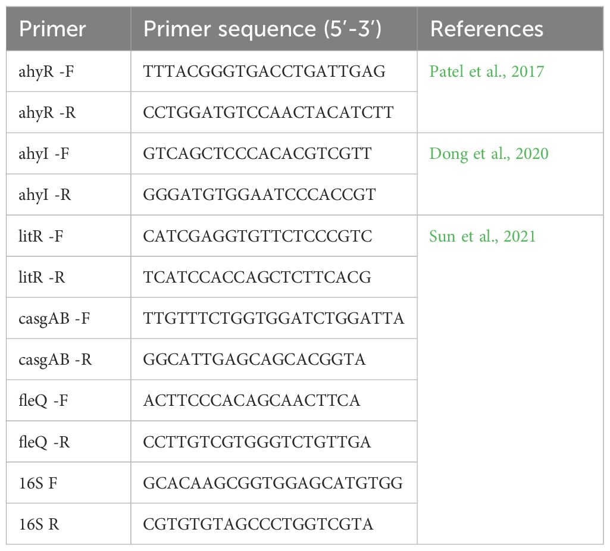
Task: Click the sequence TTTACGGGTGACCTGATTGAG
Action: pos(265,71)
